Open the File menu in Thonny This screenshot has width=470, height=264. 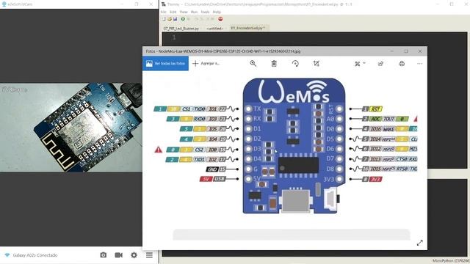[163, 12]
